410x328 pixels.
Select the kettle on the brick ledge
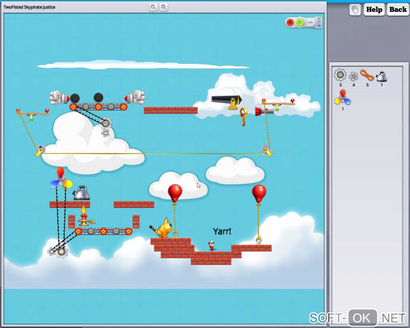pyautogui.click(x=81, y=193)
